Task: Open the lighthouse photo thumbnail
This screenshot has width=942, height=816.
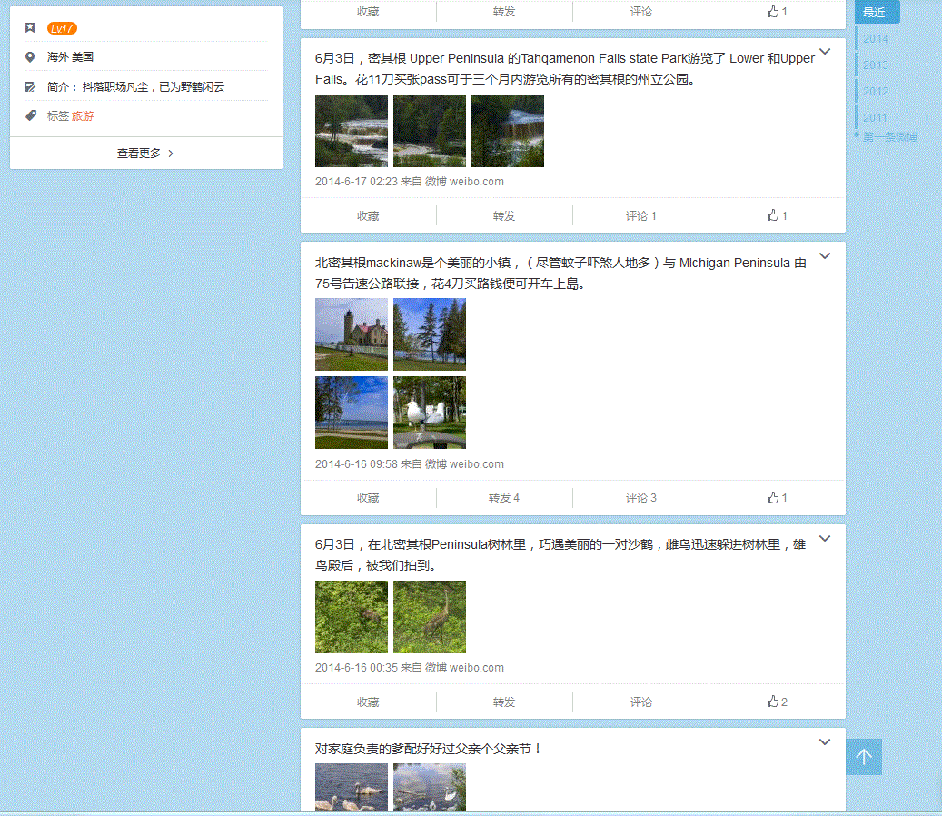Action: [352, 334]
